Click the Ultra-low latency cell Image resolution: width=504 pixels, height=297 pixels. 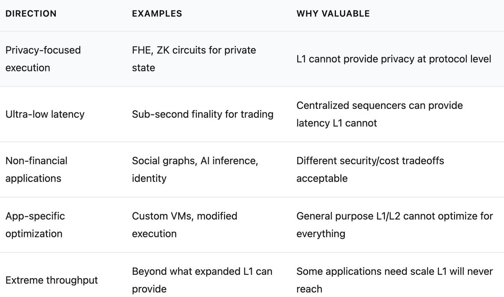pyautogui.click(x=45, y=114)
